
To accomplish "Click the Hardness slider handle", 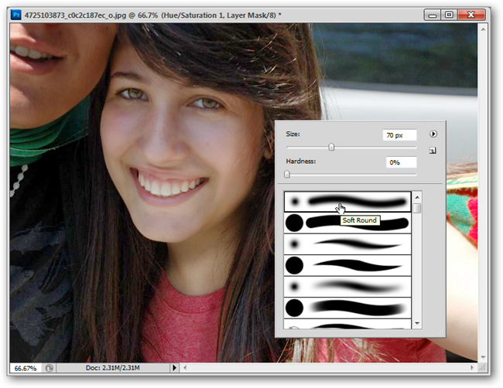I will (287, 175).
